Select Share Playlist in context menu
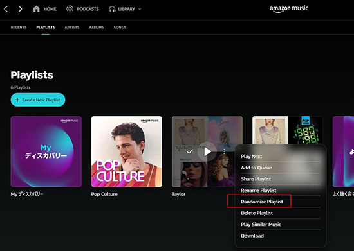The width and height of the screenshot is (354, 251). point(281,179)
